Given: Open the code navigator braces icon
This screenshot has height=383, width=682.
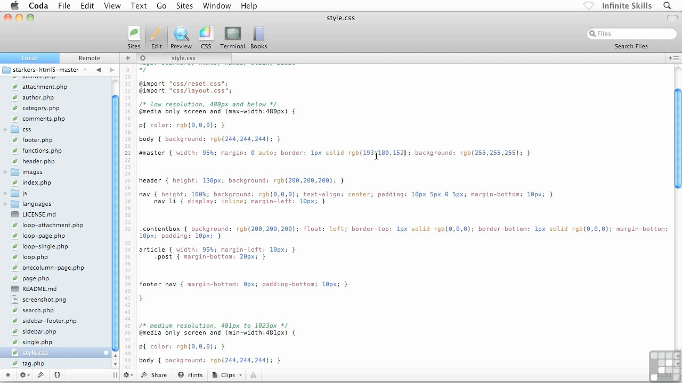Looking at the screenshot, I should click(57, 375).
